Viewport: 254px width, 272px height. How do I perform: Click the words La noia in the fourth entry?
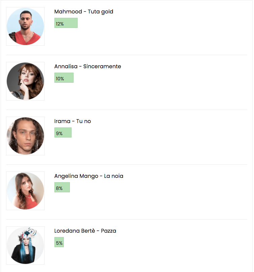[x=114, y=176]
